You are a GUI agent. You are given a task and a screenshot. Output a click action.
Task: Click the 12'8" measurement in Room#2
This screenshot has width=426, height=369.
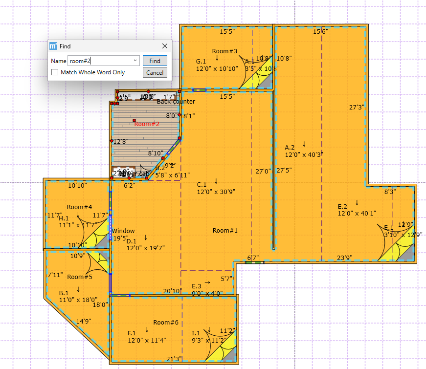click(121, 141)
